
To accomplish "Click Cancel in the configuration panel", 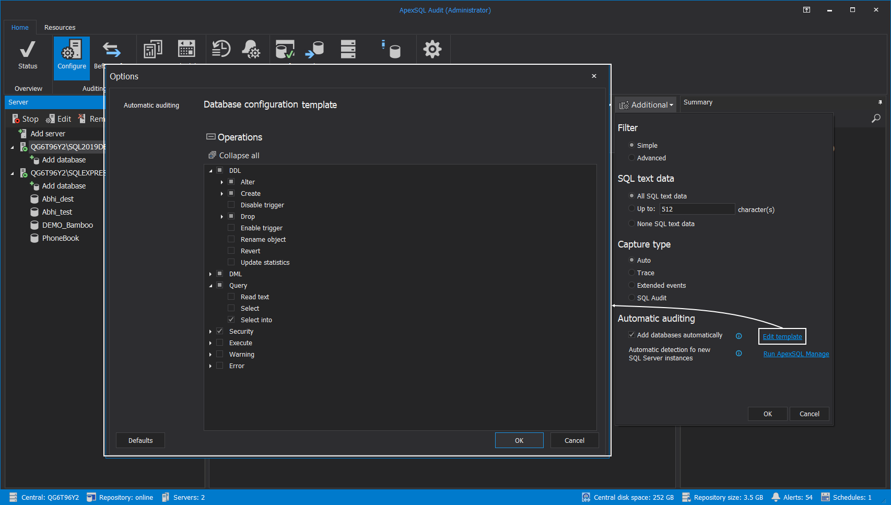I will point(809,414).
